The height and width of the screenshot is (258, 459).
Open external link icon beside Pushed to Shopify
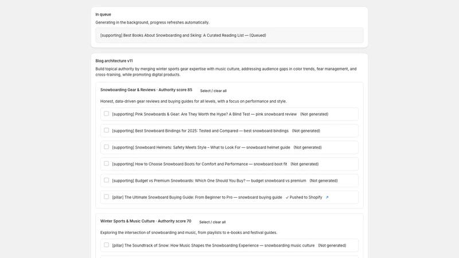pos(327,197)
